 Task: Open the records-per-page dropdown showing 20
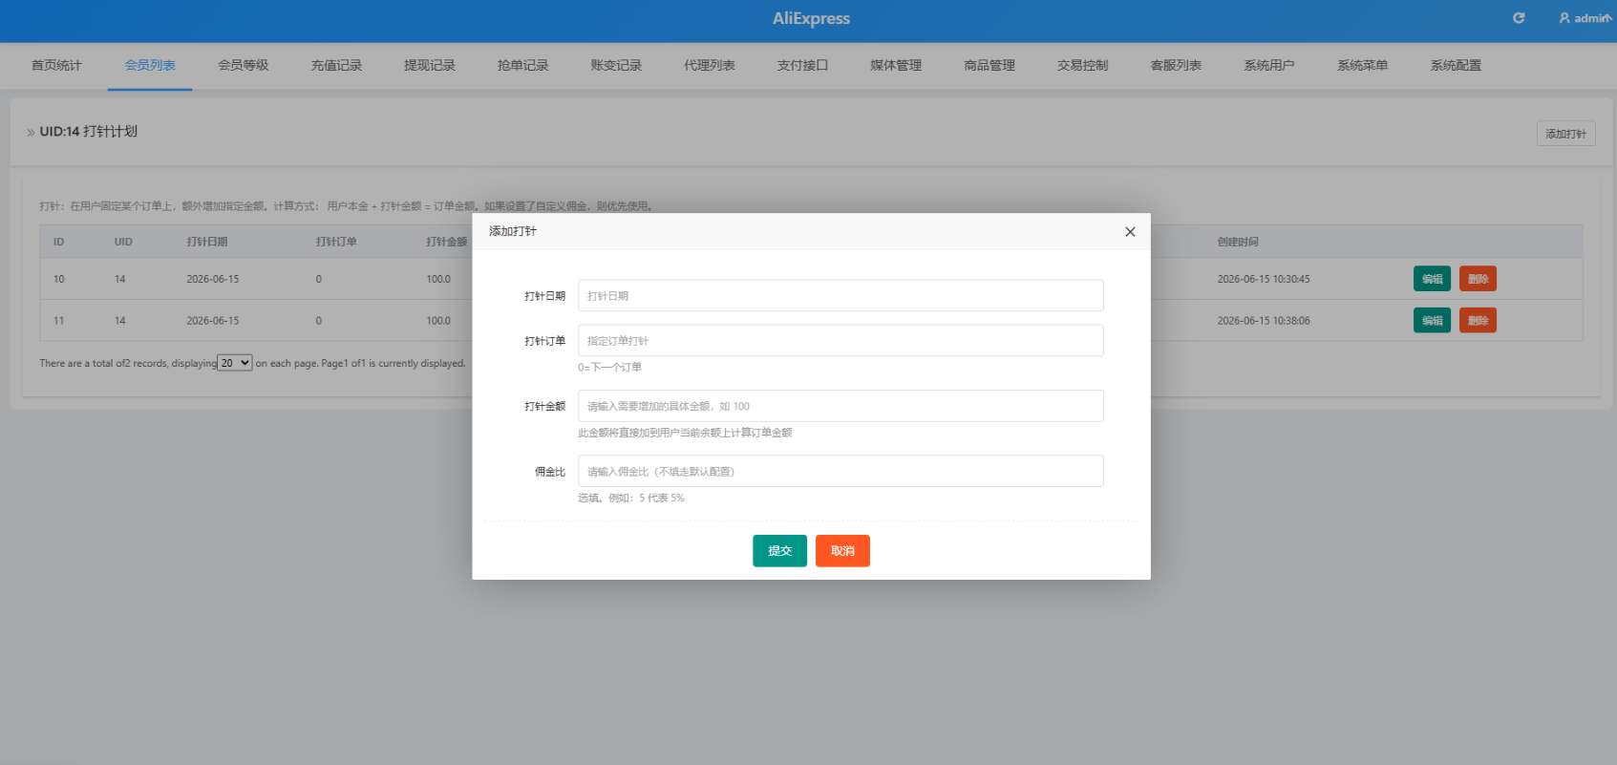click(235, 363)
